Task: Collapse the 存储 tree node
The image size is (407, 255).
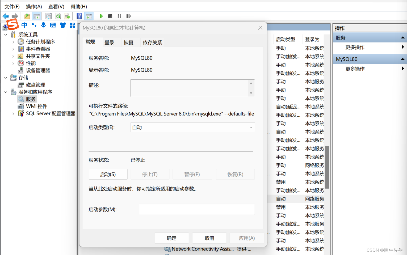Action: pos(6,78)
